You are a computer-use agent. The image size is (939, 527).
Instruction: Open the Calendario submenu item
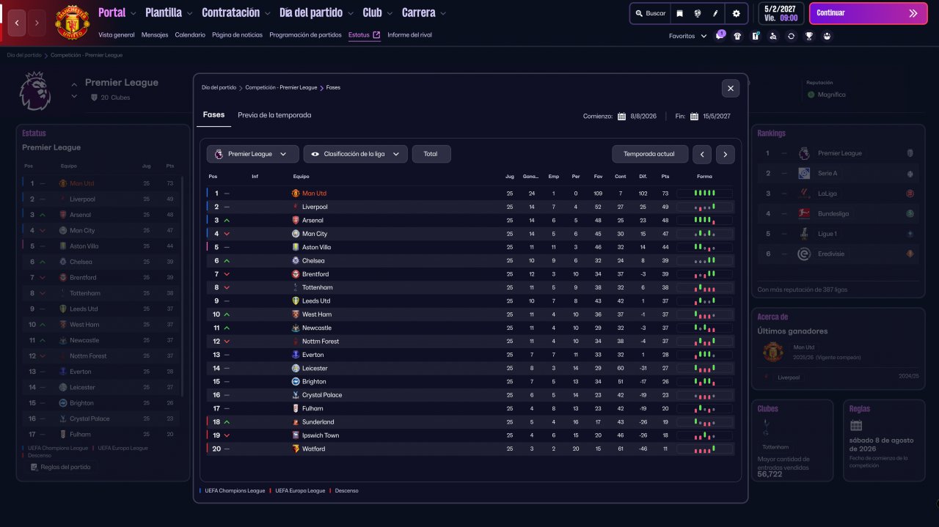pos(190,34)
